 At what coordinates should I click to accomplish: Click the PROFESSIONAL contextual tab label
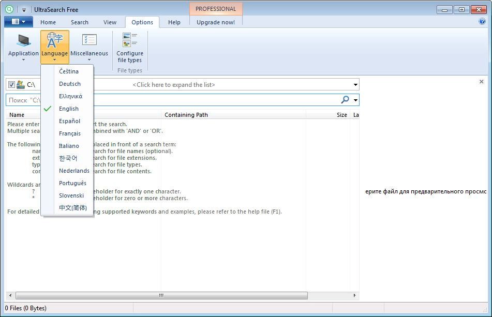(x=216, y=9)
